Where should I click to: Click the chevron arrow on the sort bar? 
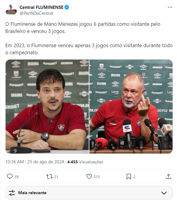click(164, 193)
